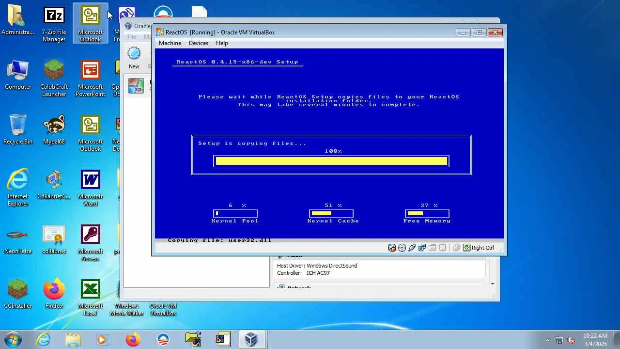Select the Microsoft Excel desktop icon
Viewport: 620px width, 349px height.
91,298
